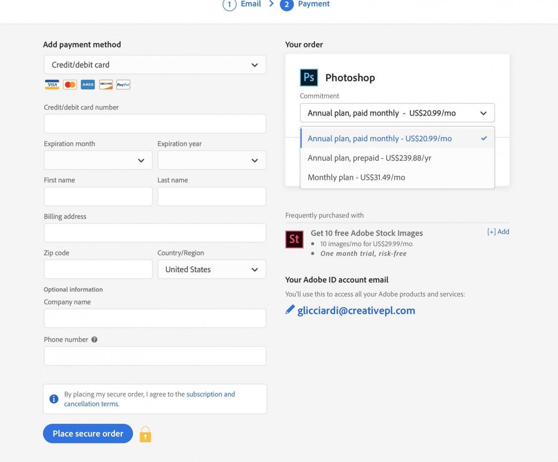Click the Photoshop product title
Screen dimensions: 558x462
350,78
